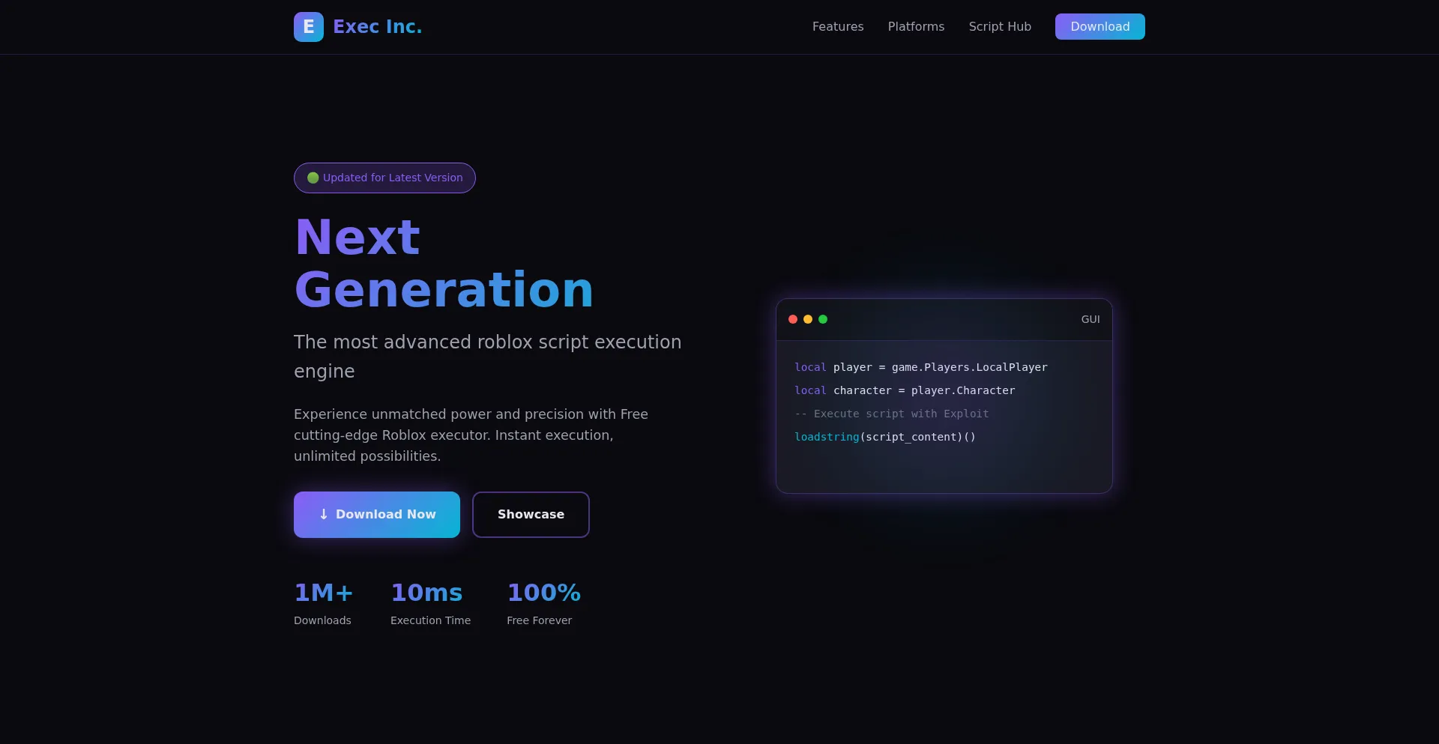
Task: Go to the Platforms section
Action: click(x=916, y=27)
